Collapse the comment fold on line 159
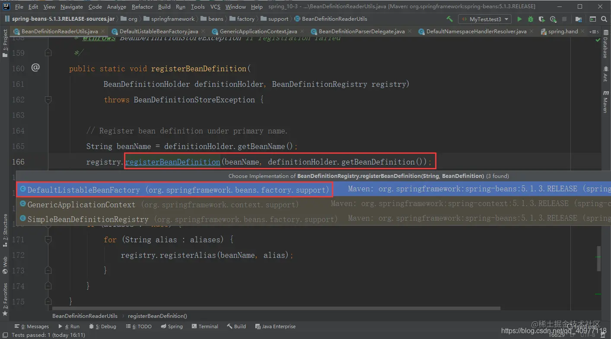Screen dimensions: 611x339 pyautogui.click(x=48, y=53)
